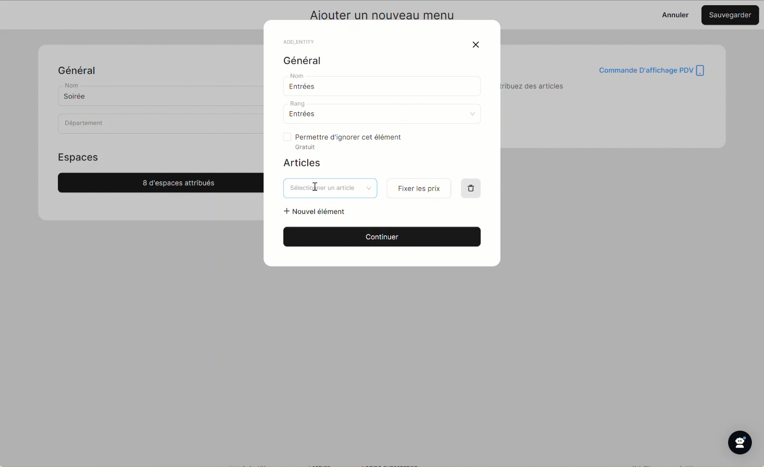Viewport: 764px width, 467px height.
Task: Click the Nom field containing Soirée
Action: (x=161, y=96)
